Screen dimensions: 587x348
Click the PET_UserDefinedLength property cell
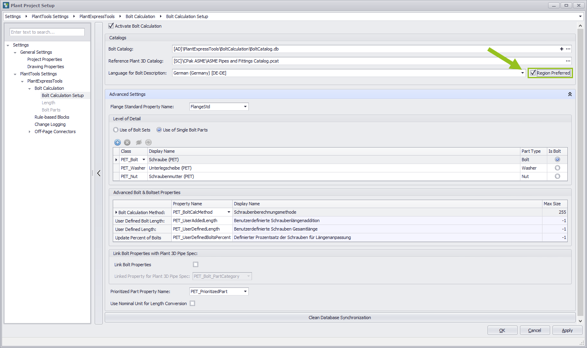tap(202, 229)
